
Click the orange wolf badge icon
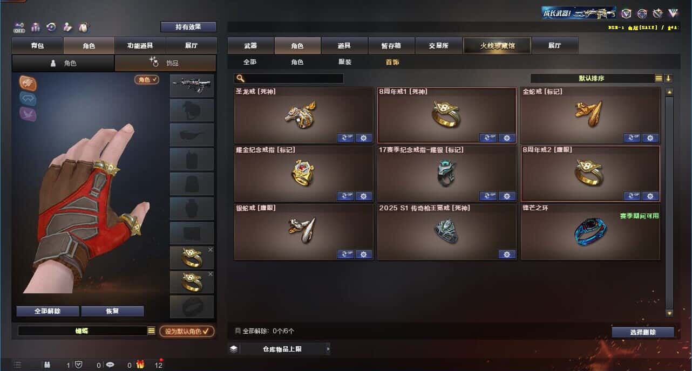click(x=28, y=82)
